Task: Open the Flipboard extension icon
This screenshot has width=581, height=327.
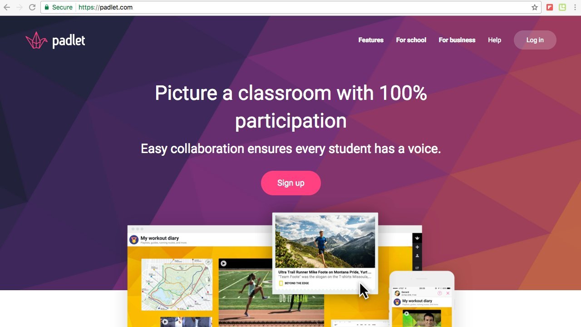Action: coord(550,7)
